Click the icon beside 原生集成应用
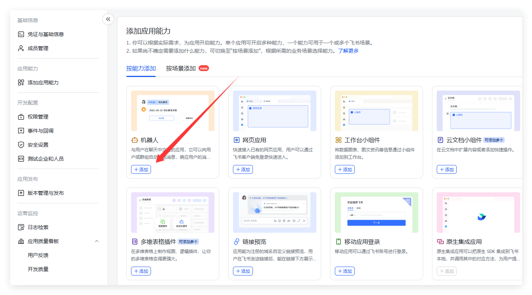The width and height of the screenshot is (532, 295). coord(440,242)
